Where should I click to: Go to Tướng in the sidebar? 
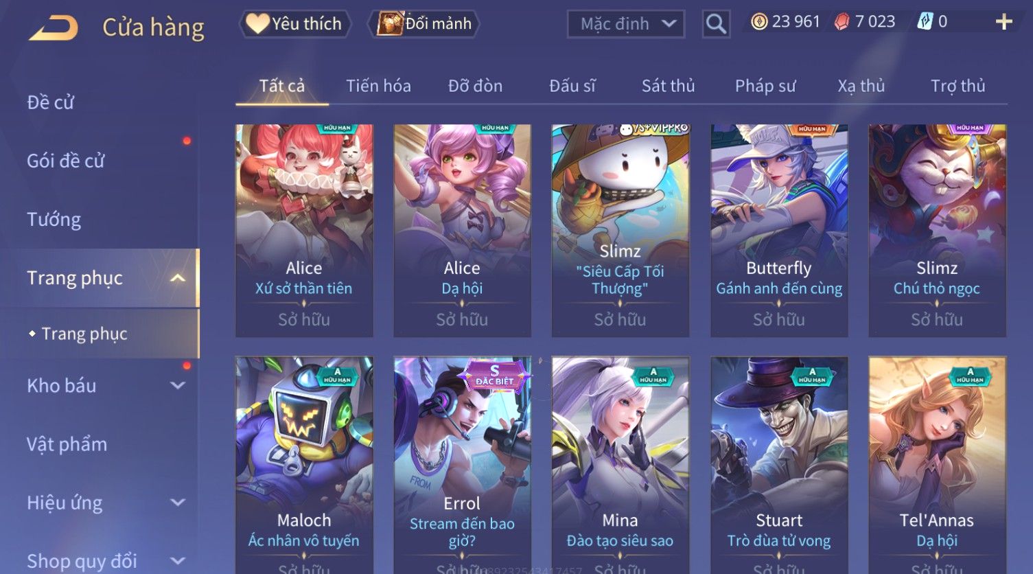(54, 220)
